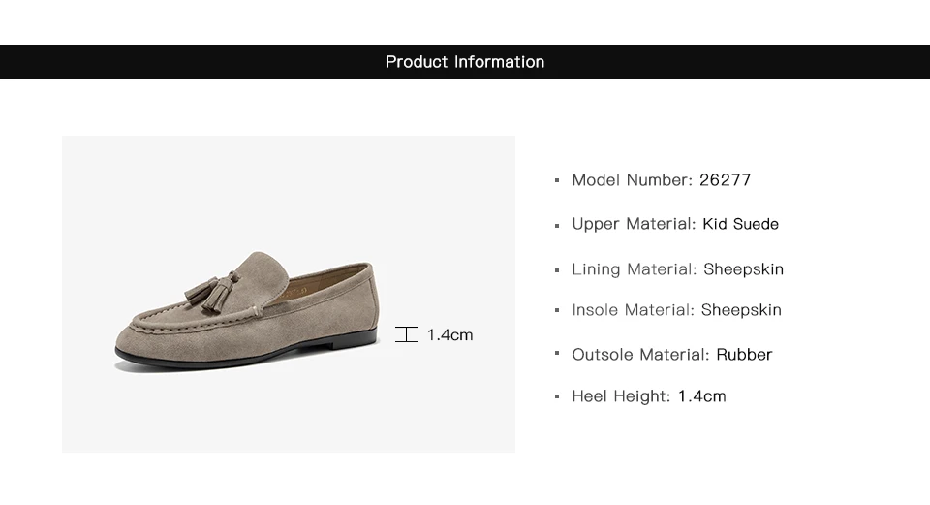
Task: Click the bullet beside Heel Height
Action: [557, 397]
